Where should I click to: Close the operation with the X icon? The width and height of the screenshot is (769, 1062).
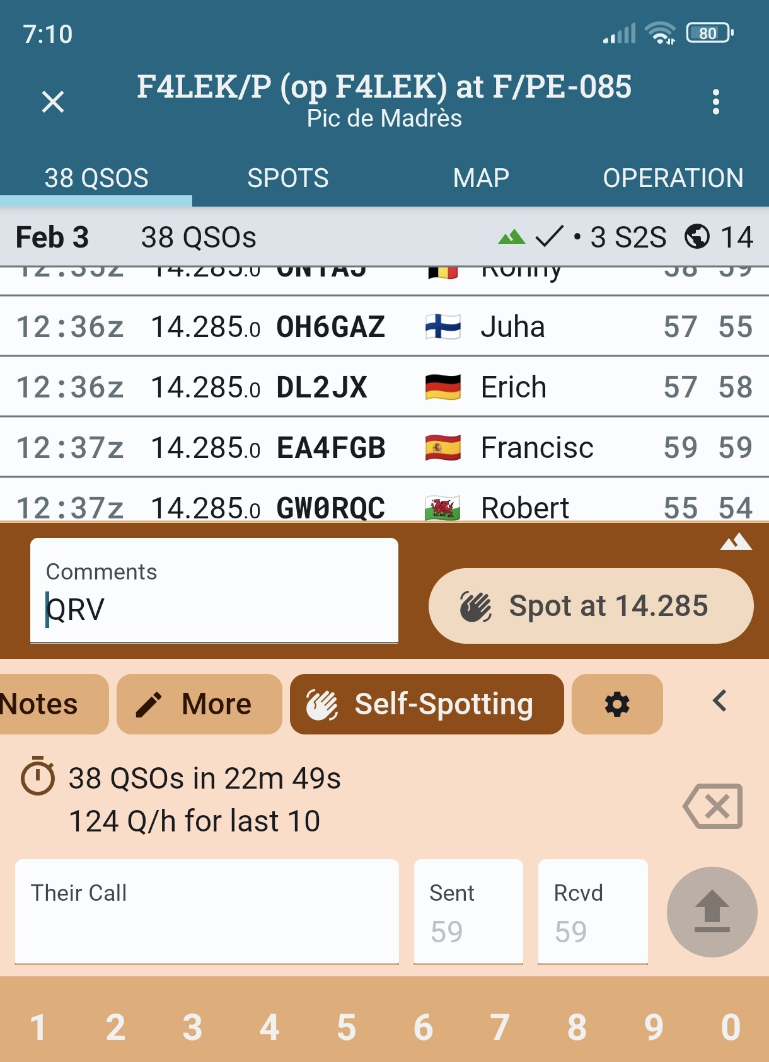coord(53,101)
